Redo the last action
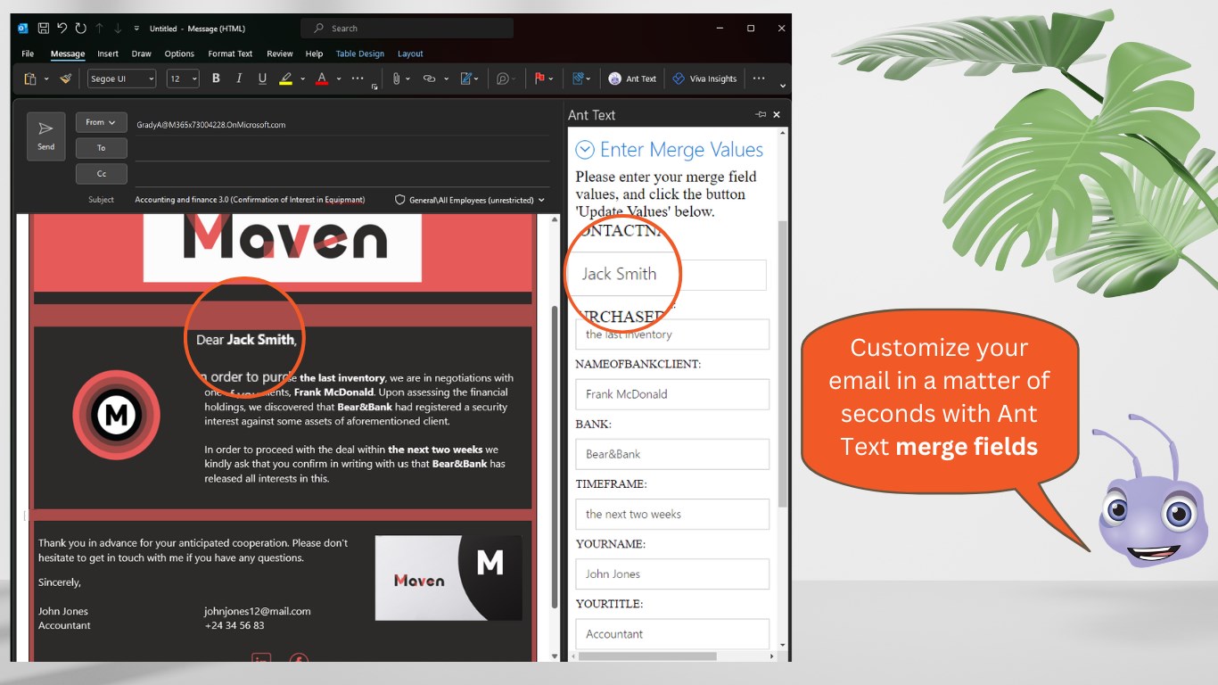Viewport: 1218px width, 685px height. tap(80, 29)
